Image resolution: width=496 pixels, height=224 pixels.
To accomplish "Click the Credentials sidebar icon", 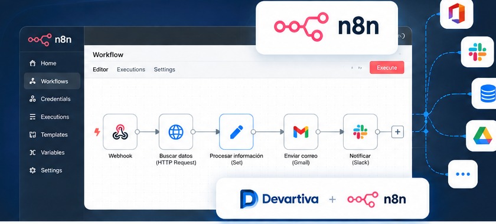I will (x=32, y=99).
